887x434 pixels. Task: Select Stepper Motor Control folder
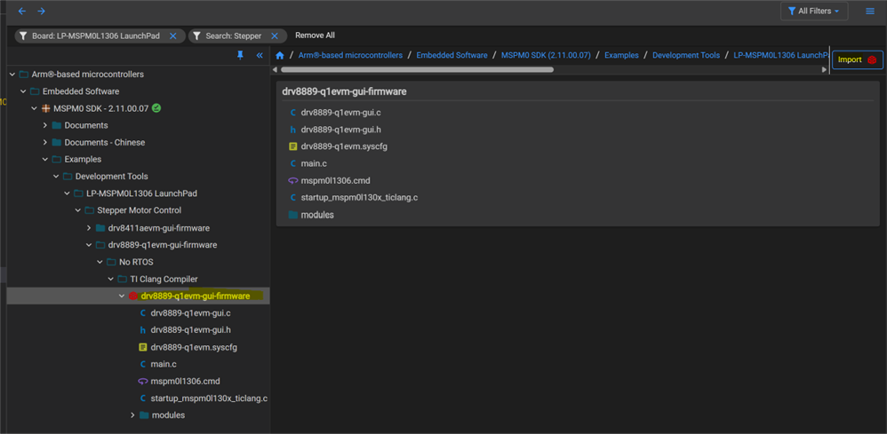[x=140, y=210]
